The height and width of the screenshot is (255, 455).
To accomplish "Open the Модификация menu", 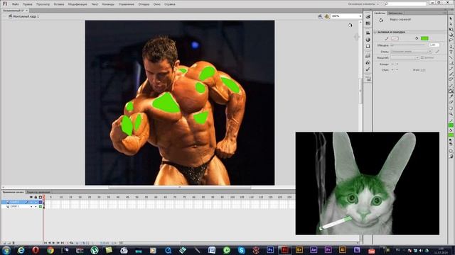I will point(77,4).
